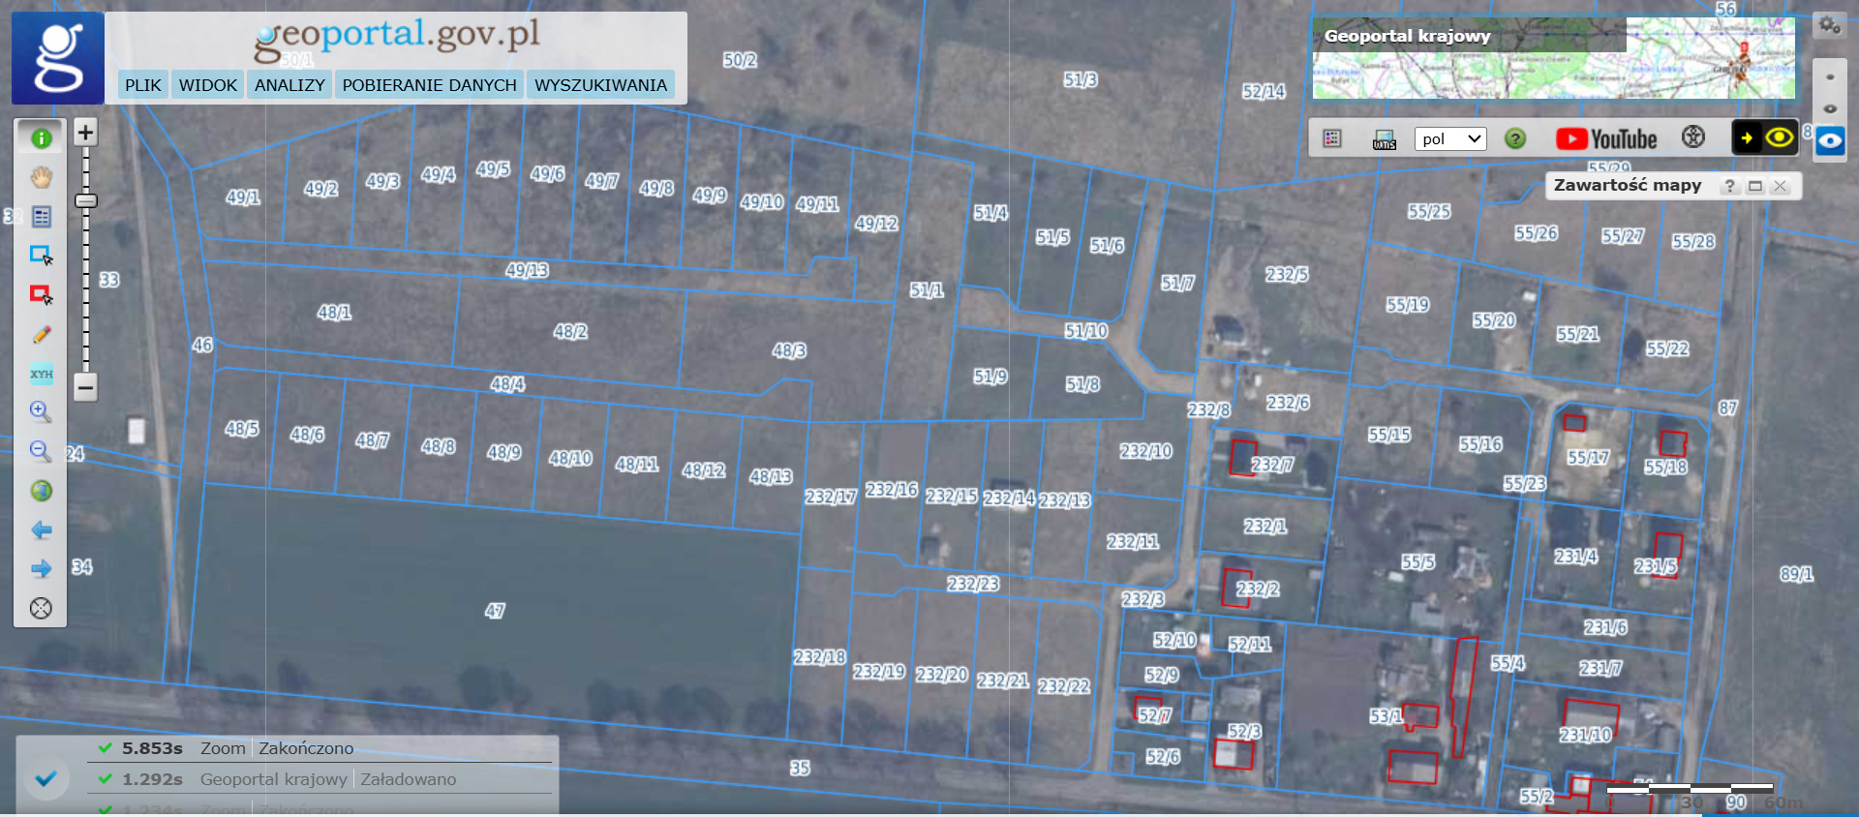Click the zoom level slider handle
Screen dimensions: 1859x817
85,200
